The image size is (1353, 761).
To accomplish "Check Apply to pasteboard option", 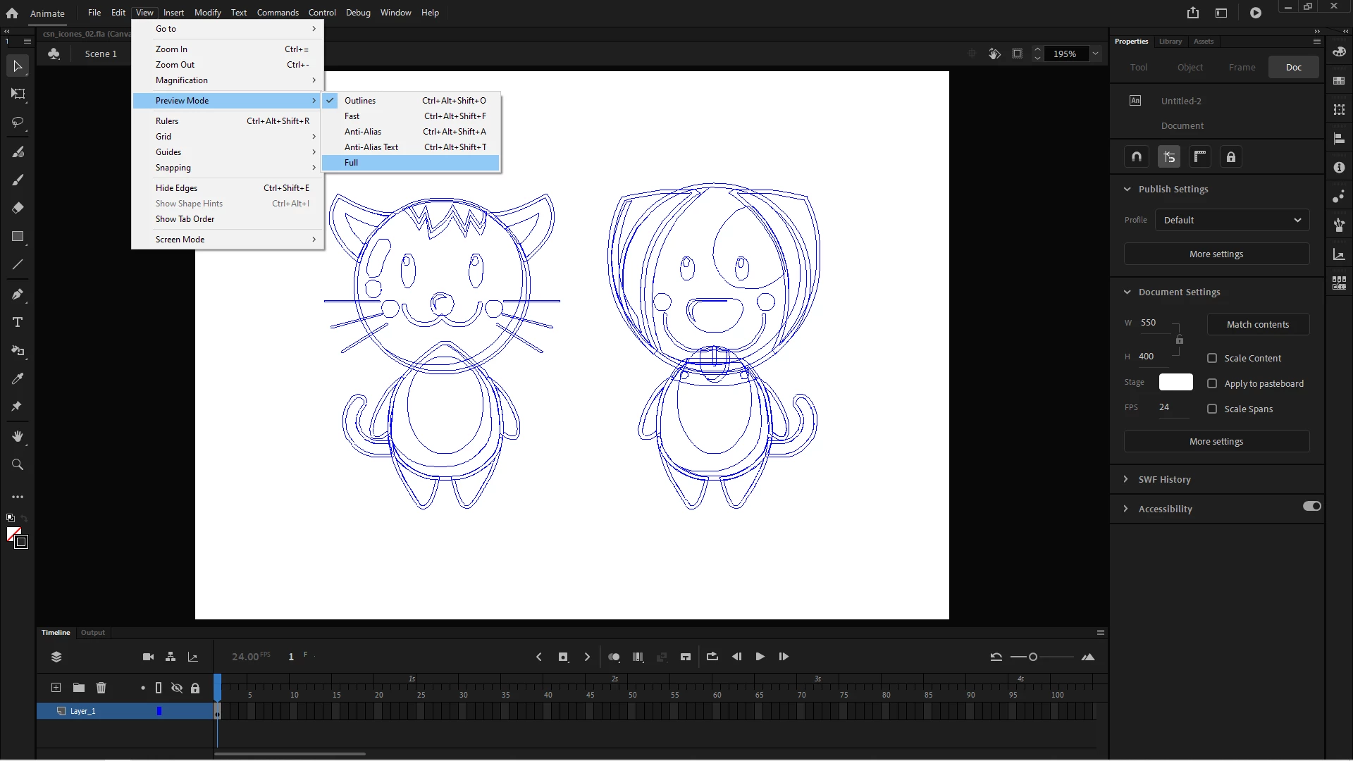I will pos(1212,383).
